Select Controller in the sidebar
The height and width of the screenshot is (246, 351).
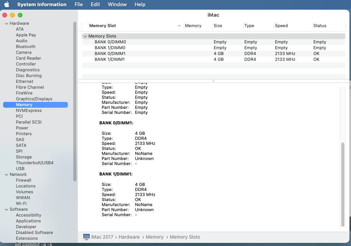click(26, 64)
